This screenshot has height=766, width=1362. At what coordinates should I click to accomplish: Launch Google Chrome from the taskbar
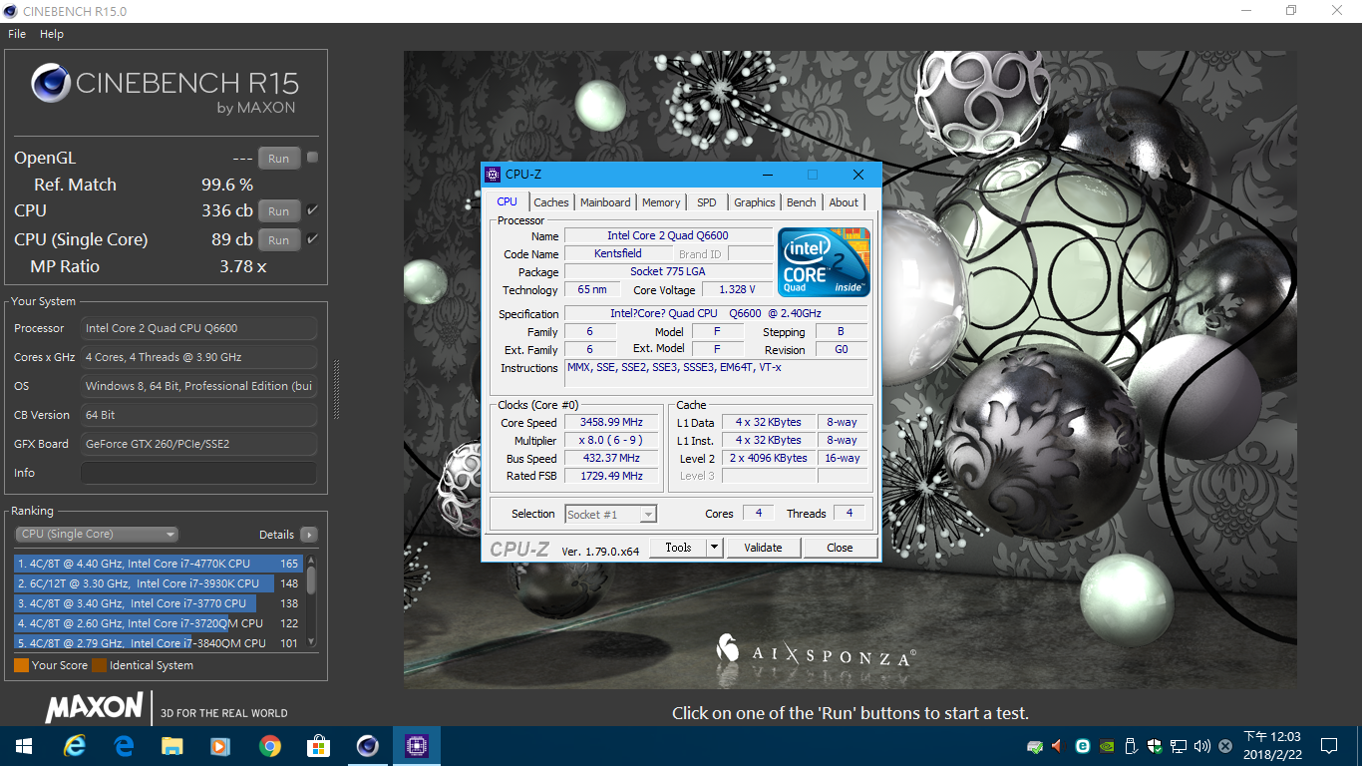[269, 746]
